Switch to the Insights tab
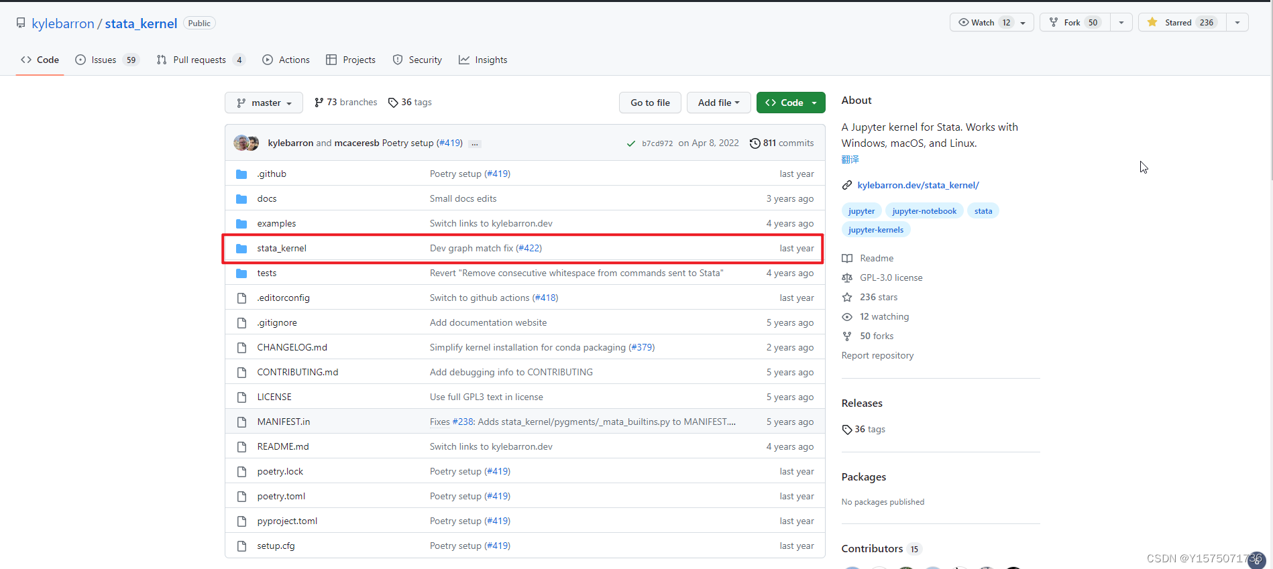 483,60
